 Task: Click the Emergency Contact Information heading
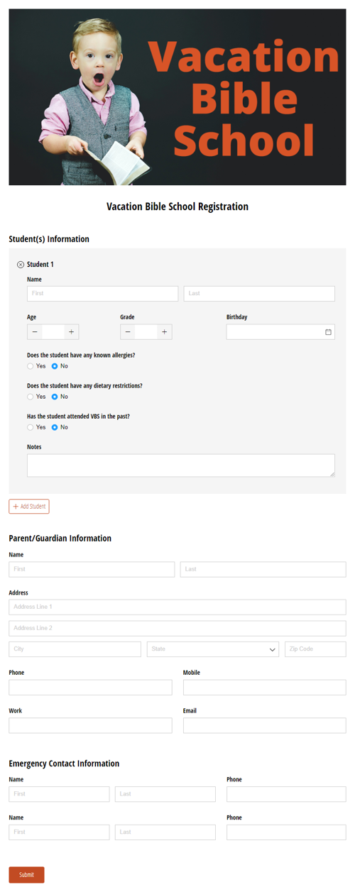[64, 764]
